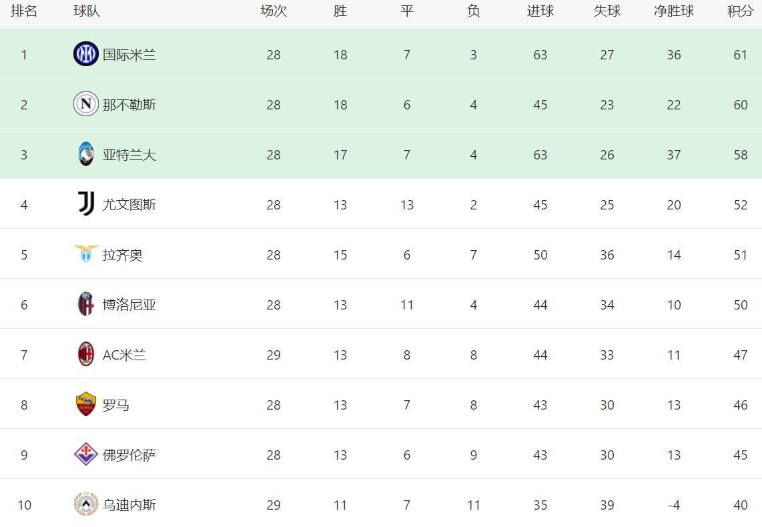Screen dimensions: 762x527
Task: Click the Bologna club crest
Action: tap(86, 304)
